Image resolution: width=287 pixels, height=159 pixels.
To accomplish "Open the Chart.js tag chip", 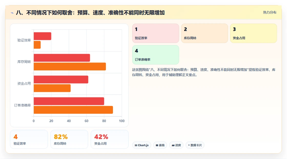I will pos(142,145).
